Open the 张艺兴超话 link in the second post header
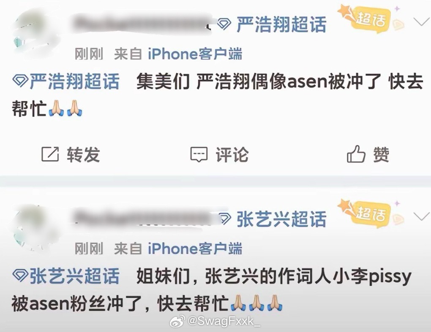Screen dimensions: 431x332 click(281, 219)
